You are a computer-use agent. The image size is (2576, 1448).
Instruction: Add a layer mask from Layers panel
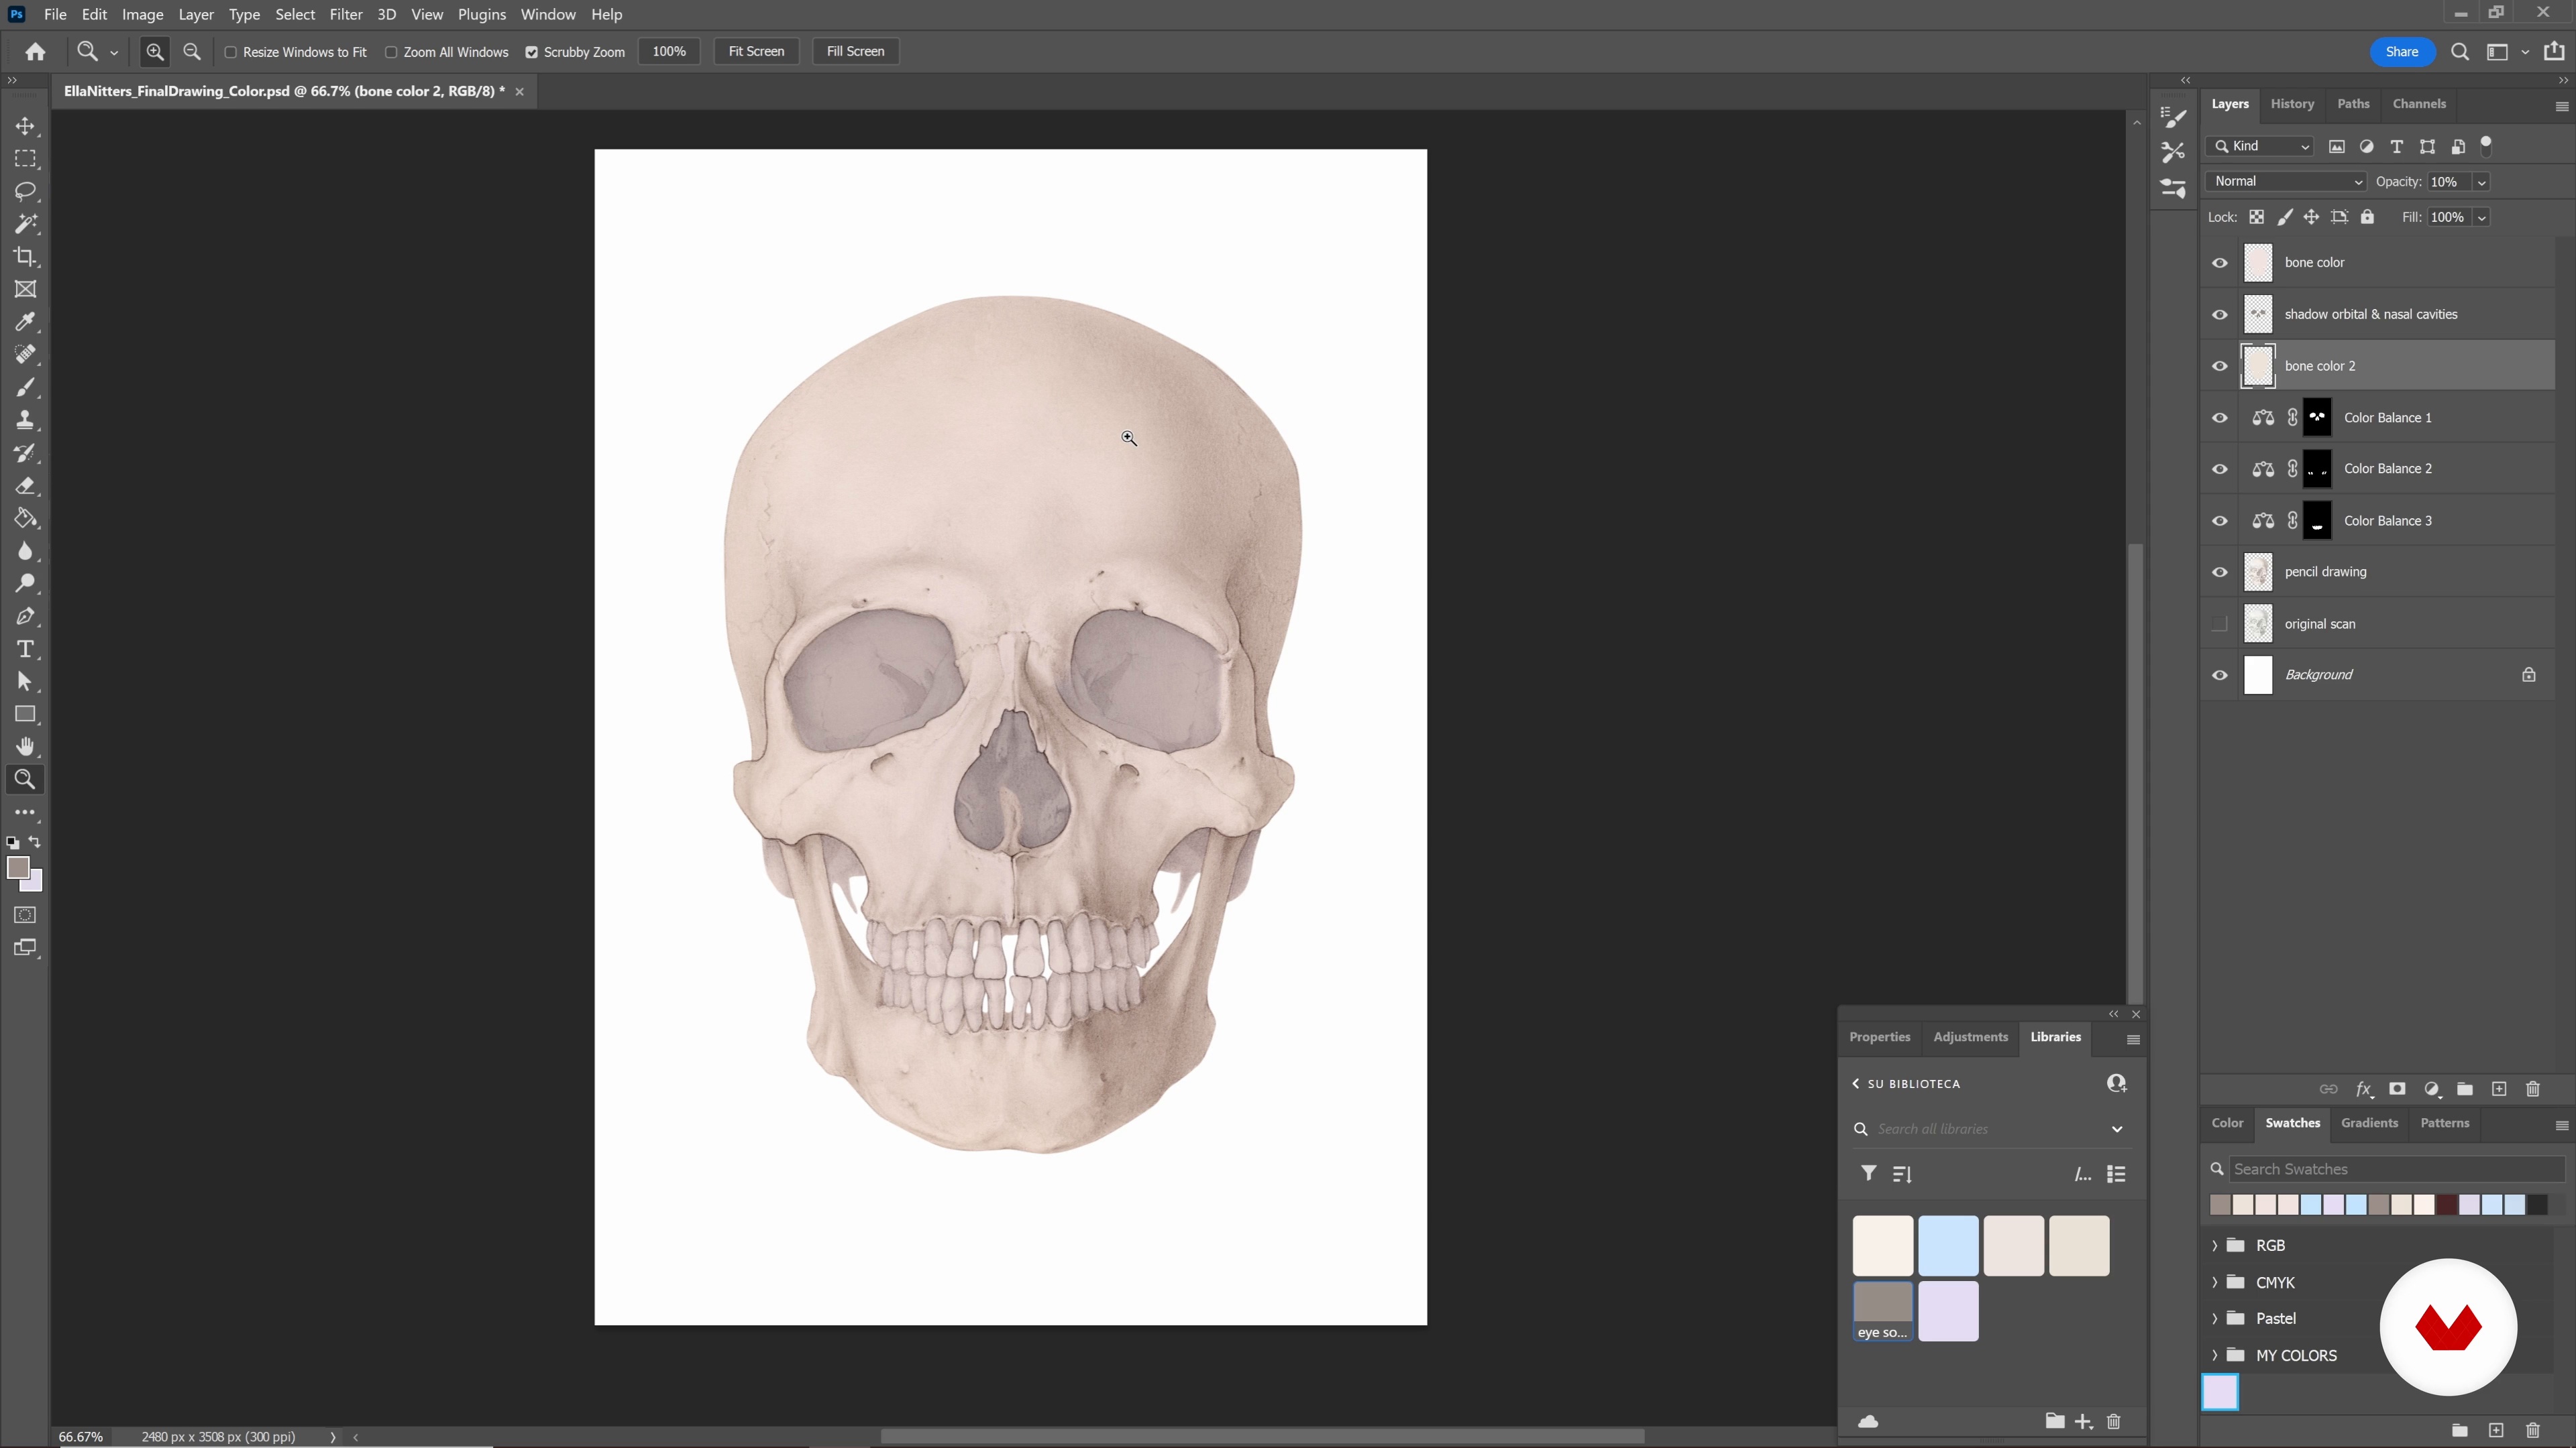point(2397,1089)
